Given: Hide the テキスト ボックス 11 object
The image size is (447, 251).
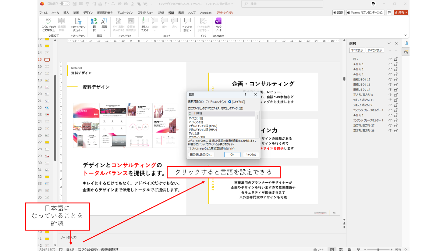Looking at the screenshot, I should (390, 100).
